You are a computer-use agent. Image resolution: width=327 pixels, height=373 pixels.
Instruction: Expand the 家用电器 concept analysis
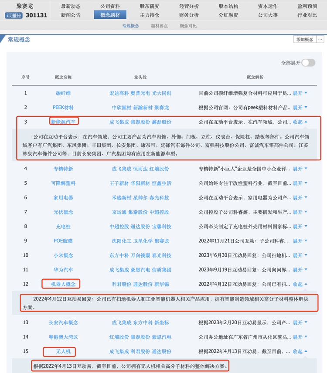tap(300, 198)
